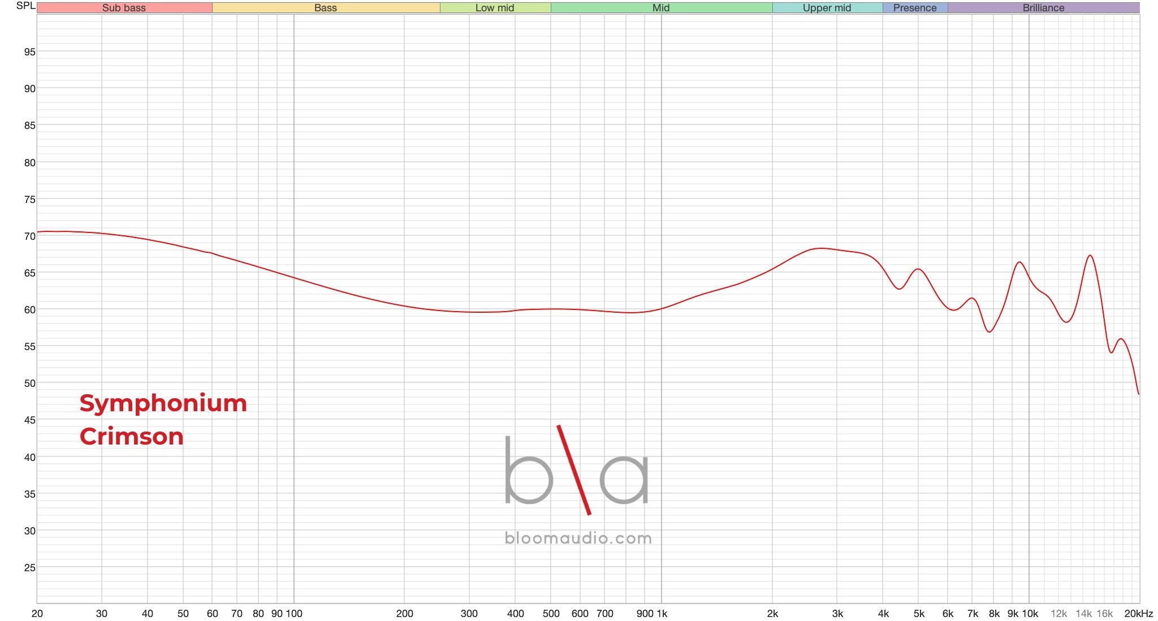Image resolution: width=1158 pixels, height=621 pixels.
Task: Click the 2k frequency axis label
Action: tap(772, 614)
